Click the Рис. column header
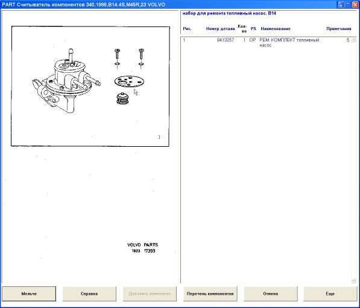Image resolution: width=360 pixels, height=308 pixels. (x=187, y=29)
